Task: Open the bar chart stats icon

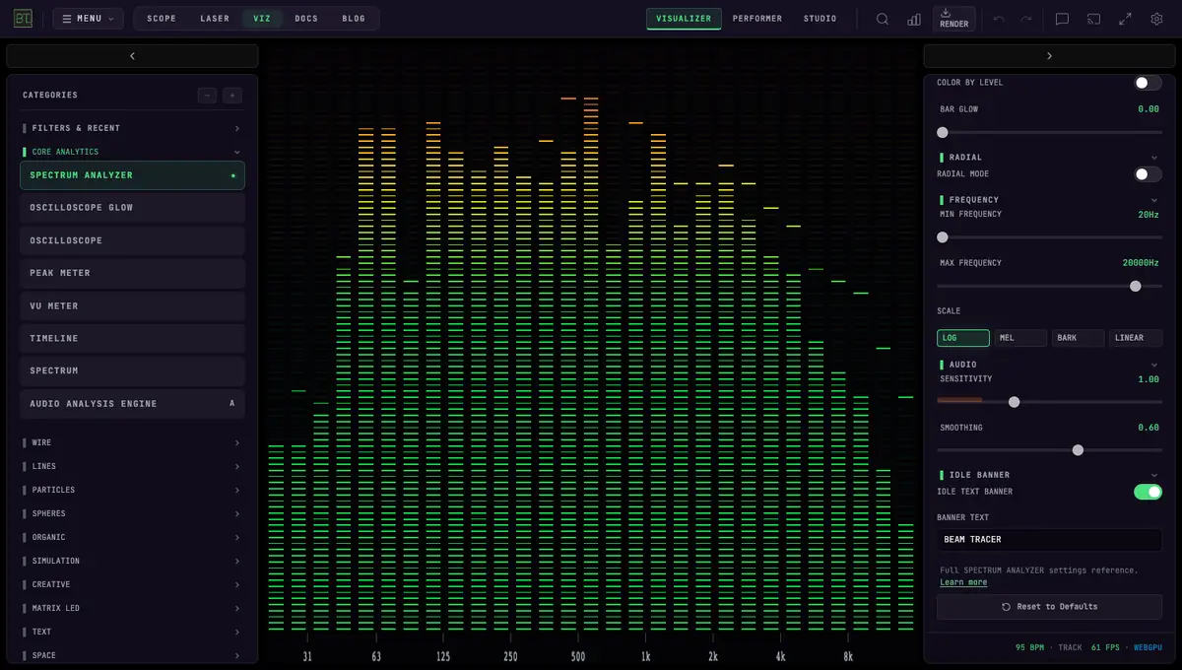Action: coord(914,19)
